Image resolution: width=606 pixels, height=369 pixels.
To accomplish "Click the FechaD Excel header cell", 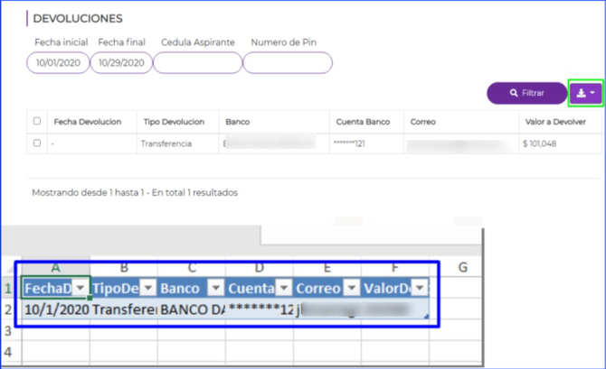I will pyautogui.click(x=56, y=288).
